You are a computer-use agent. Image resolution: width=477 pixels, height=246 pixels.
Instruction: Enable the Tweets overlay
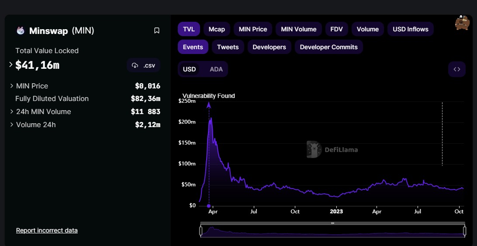coord(228,47)
